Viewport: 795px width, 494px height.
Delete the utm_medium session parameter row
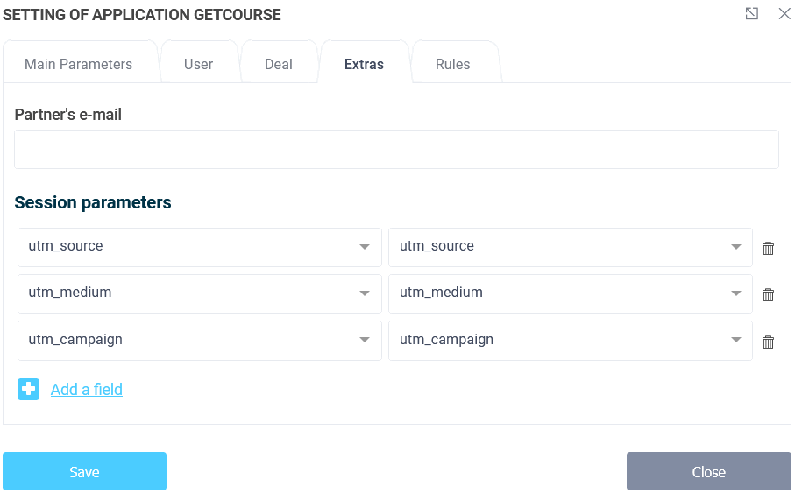[768, 294]
